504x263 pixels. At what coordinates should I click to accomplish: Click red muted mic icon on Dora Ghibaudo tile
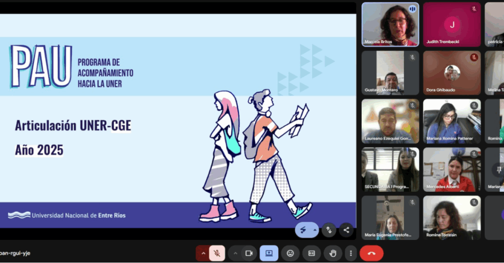click(x=474, y=58)
